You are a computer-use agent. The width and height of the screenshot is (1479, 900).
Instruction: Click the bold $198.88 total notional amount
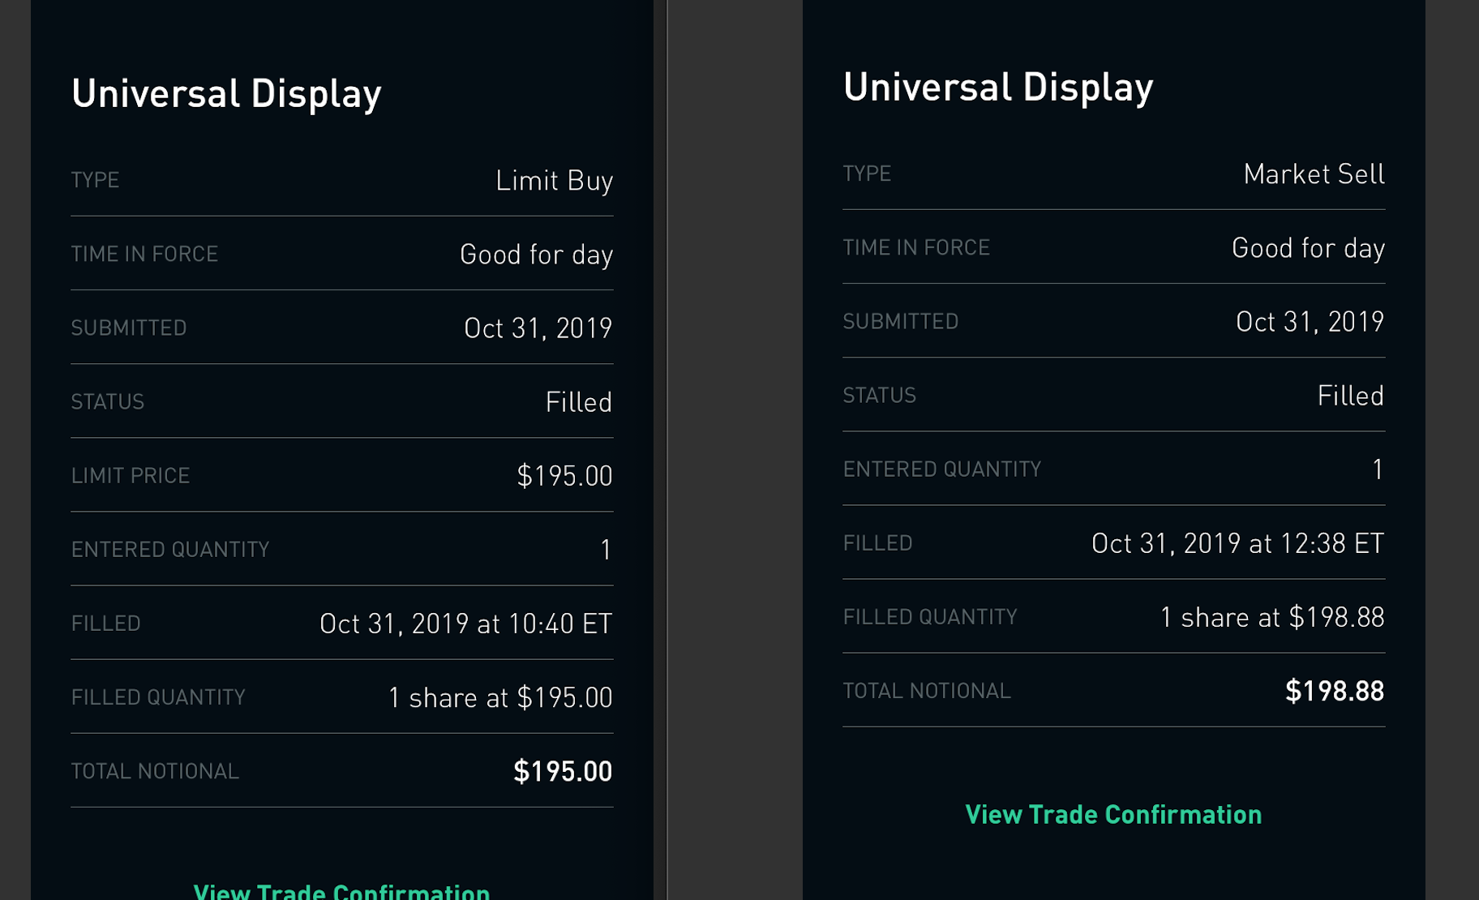[1335, 691]
